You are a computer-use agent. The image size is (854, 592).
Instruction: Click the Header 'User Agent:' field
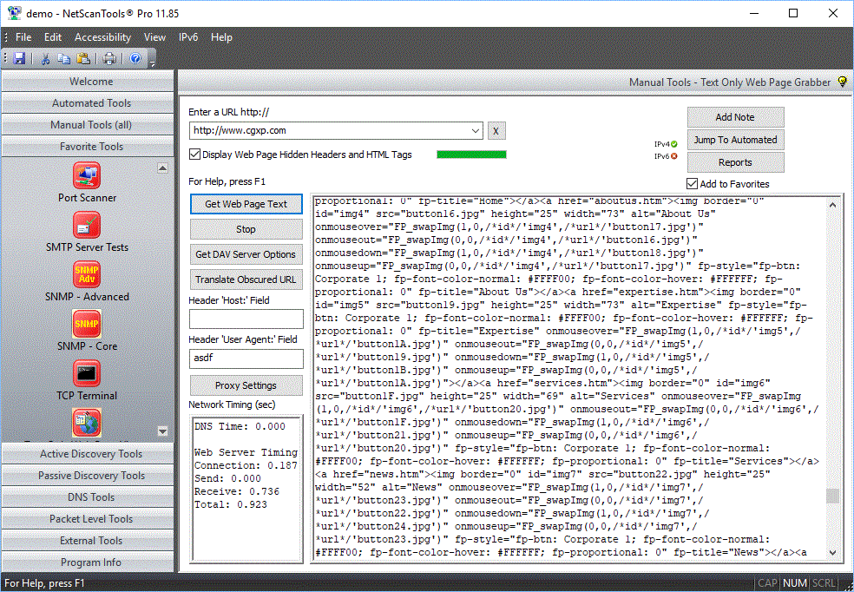click(x=246, y=358)
